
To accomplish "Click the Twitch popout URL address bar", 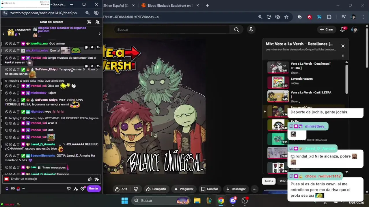I will pos(45,13).
